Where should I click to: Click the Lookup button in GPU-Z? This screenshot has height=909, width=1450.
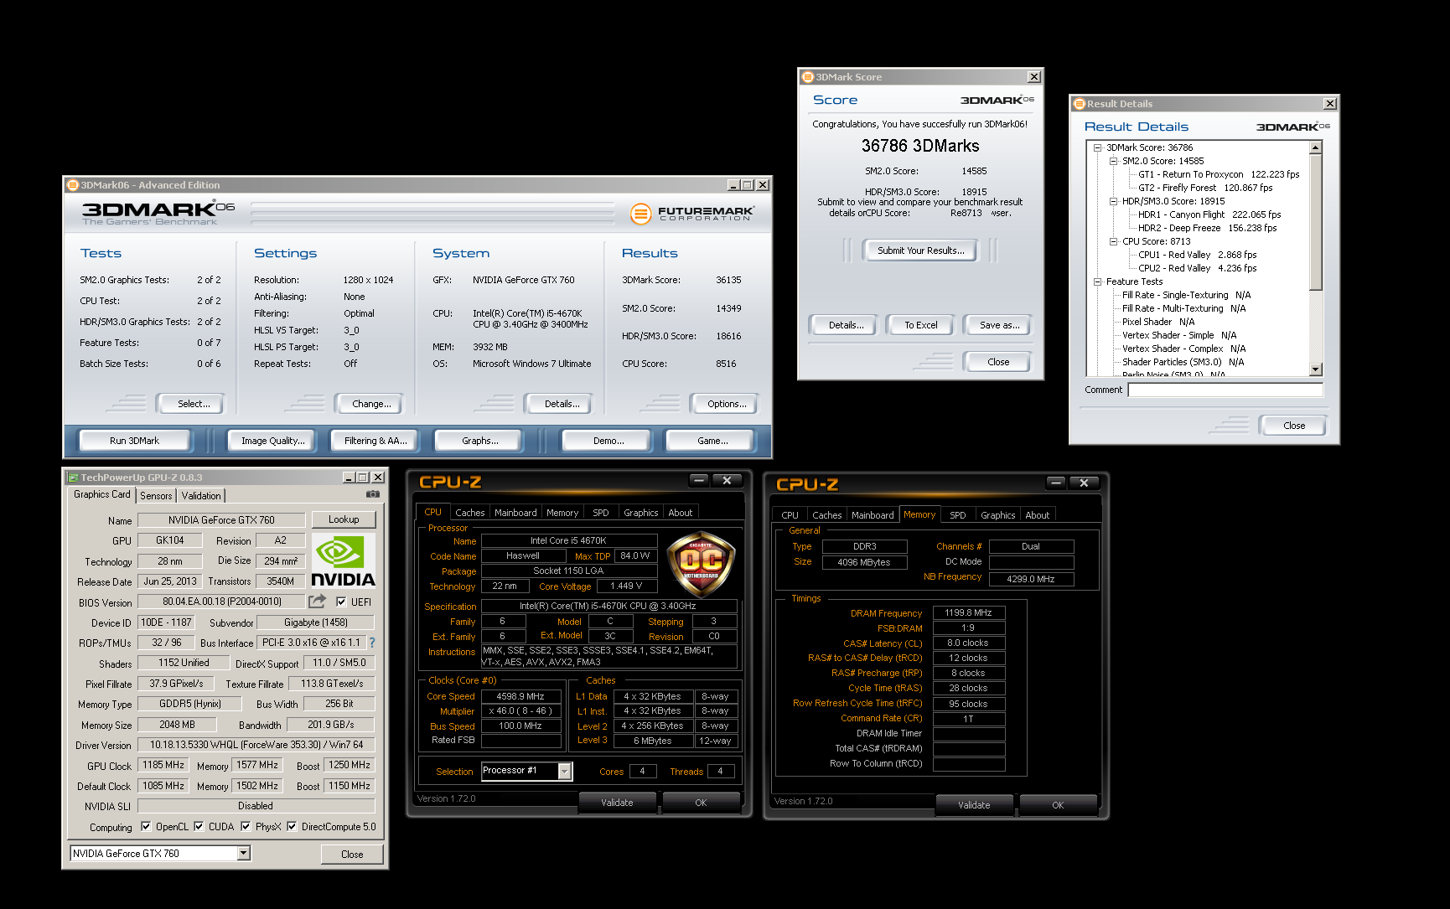pyautogui.click(x=344, y=519)
